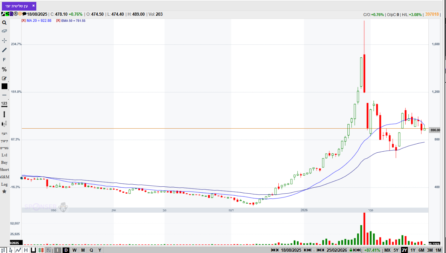Select the vertical line tool
The image size is (446, 253).
click(x=4, y=114)
